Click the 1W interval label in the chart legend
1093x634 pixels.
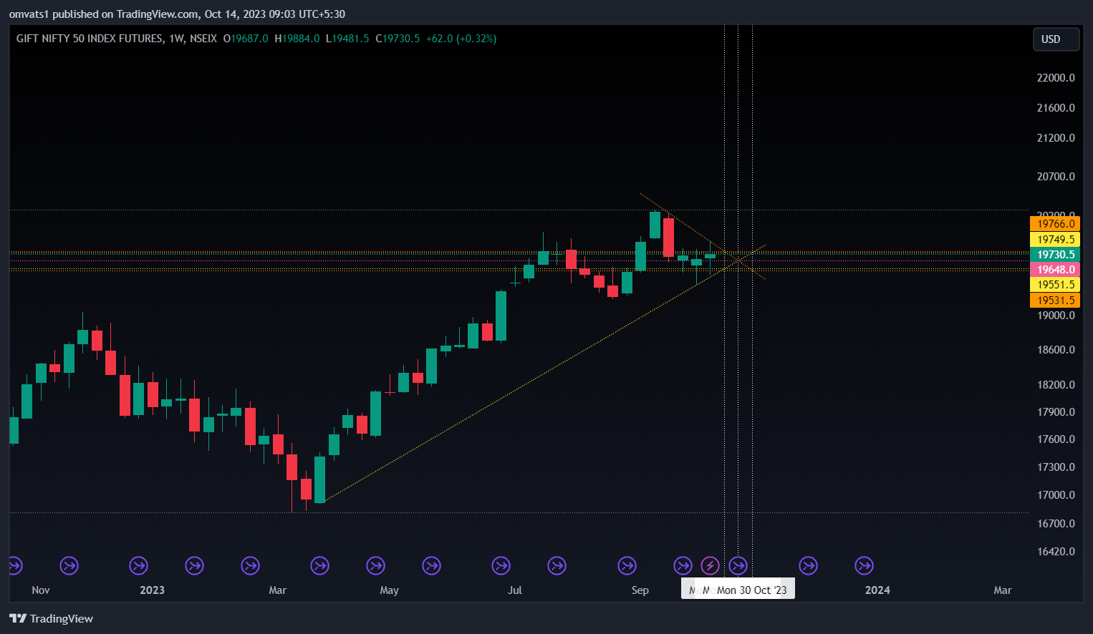tap(177, 39)
